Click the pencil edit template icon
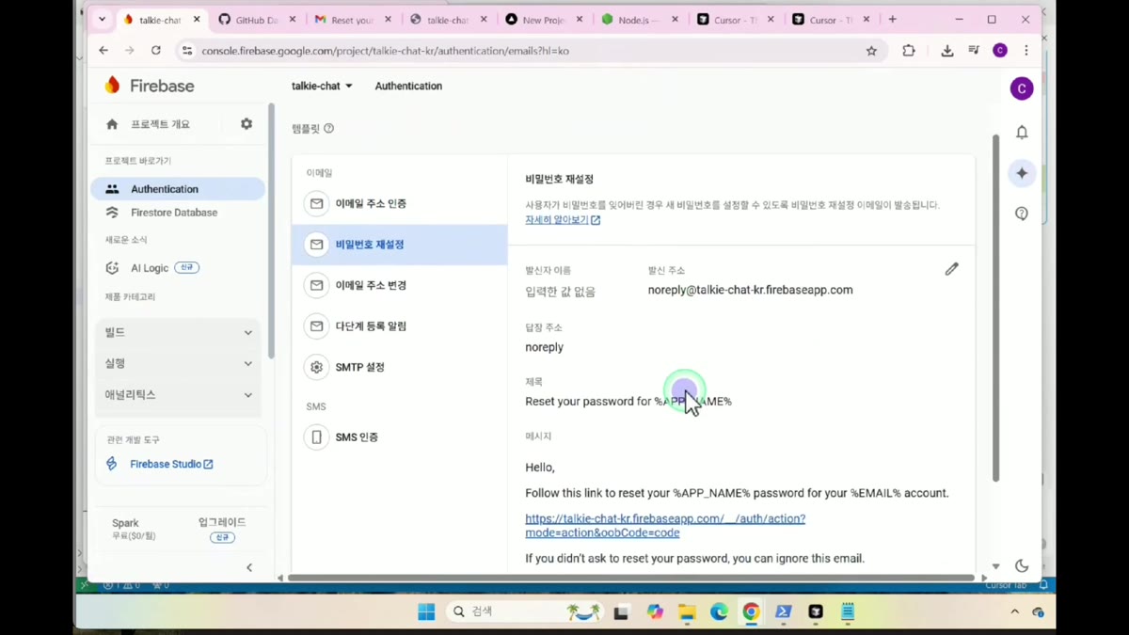The width and height of the screenshot is (1129, 635). (x=952, y=269)
